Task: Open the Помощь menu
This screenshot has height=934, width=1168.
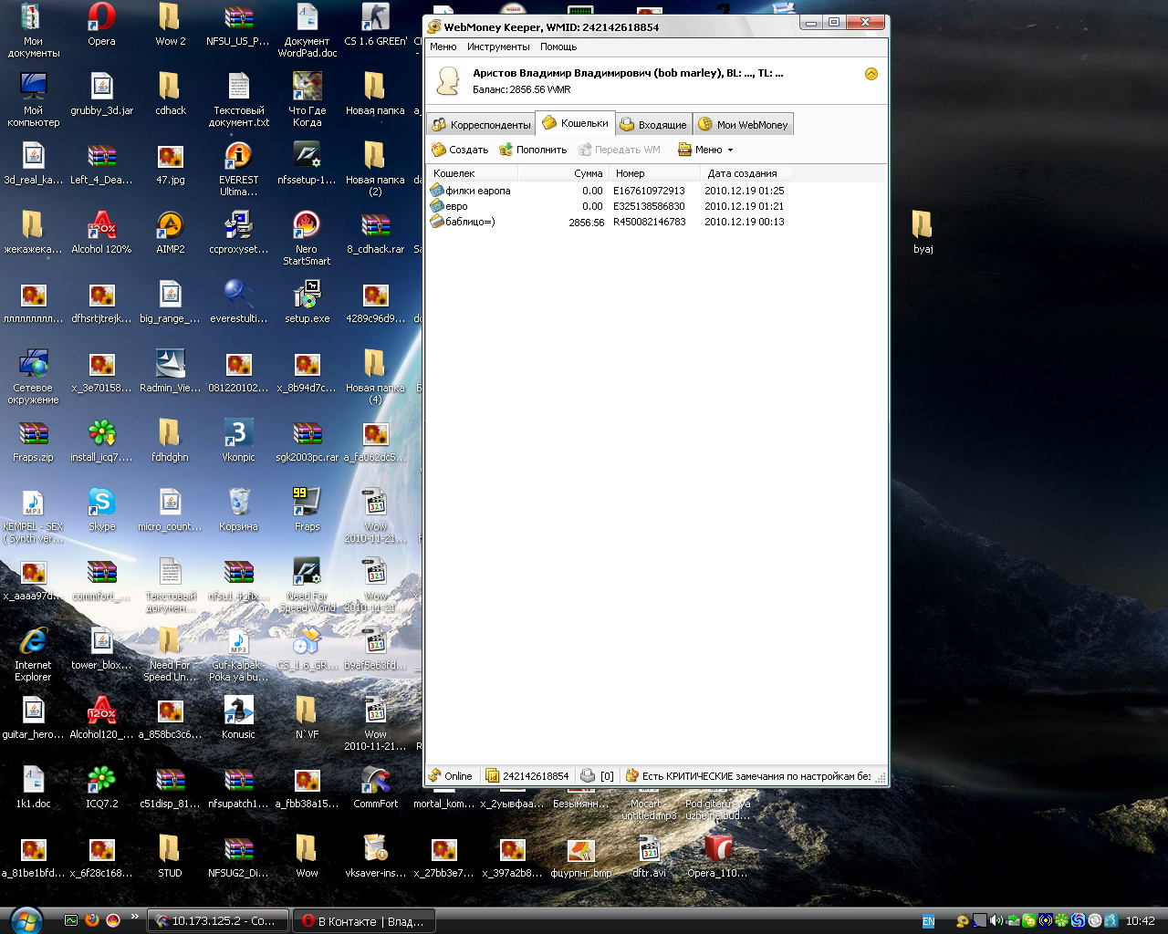Action: coord(558,47)
